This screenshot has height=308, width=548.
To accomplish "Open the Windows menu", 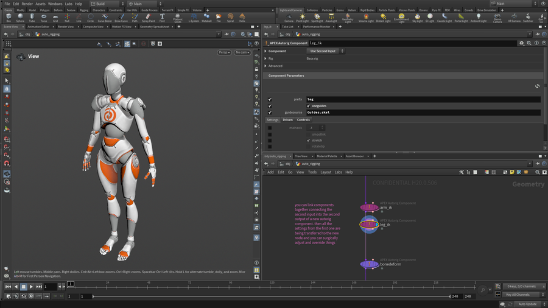I will pyautogui.click(x=55, y=4).
